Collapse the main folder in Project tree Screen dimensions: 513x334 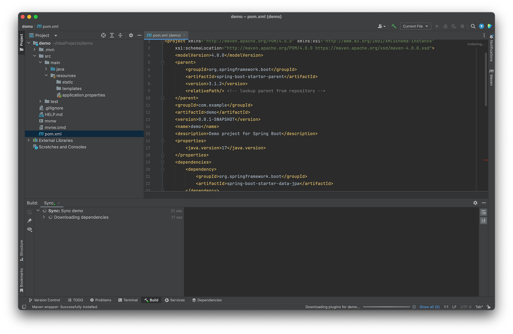coord(40,62)
